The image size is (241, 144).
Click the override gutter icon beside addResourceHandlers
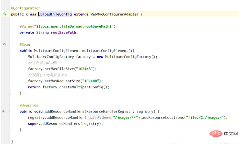[4, 111]
